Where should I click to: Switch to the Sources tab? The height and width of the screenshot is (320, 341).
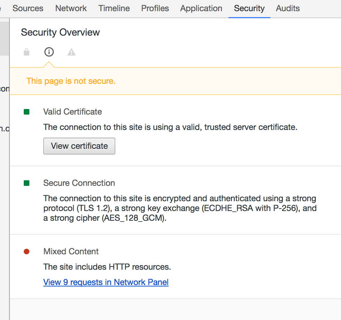coord(28,8)
